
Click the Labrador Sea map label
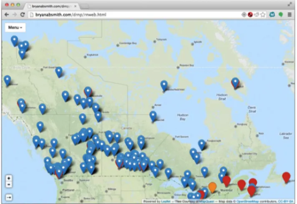click(286, 135)
